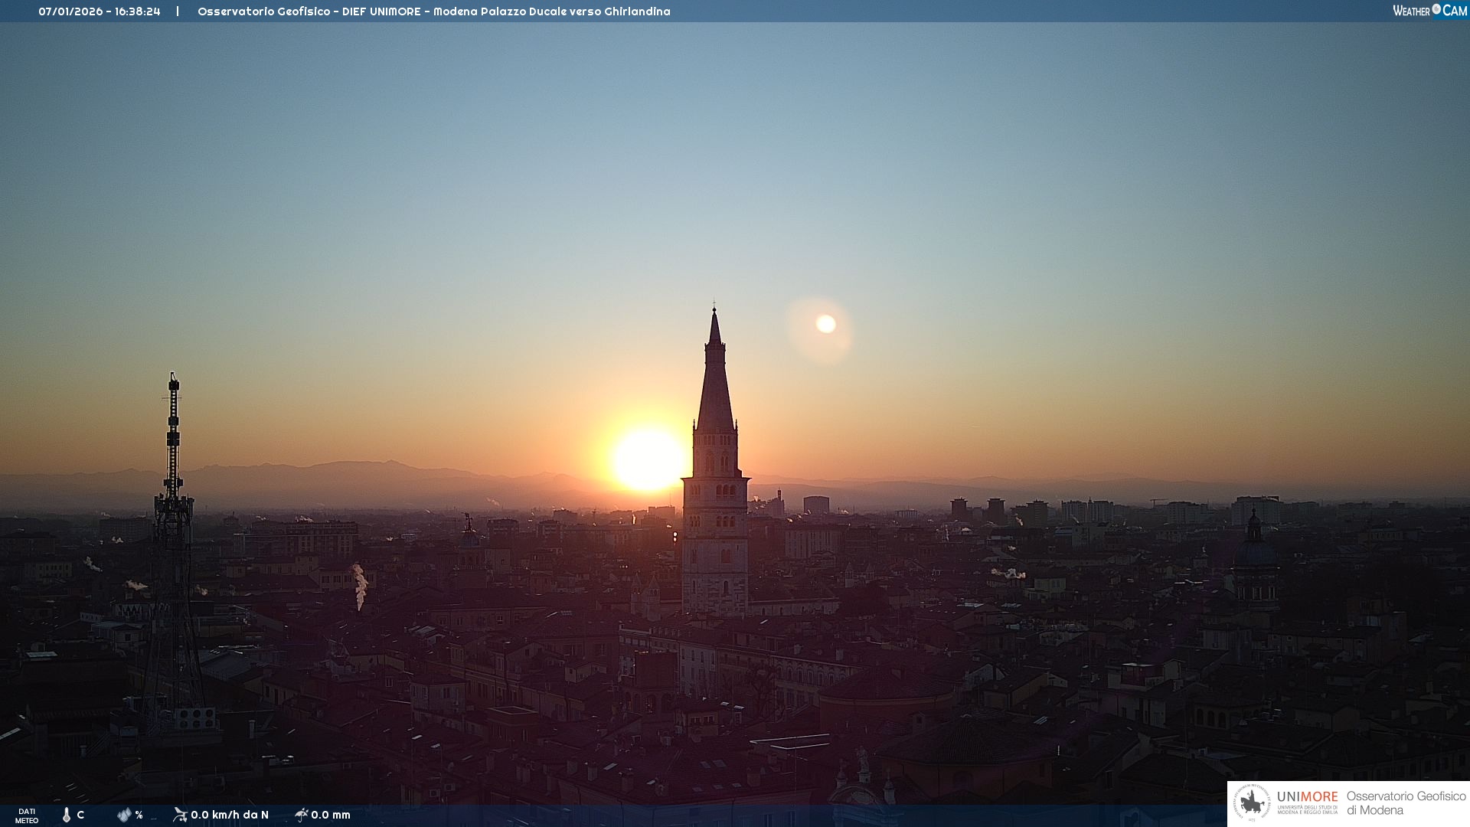Click Osservatorio Geofisico di Modena text
The image size is (1470, 827).
(1406, 803)
